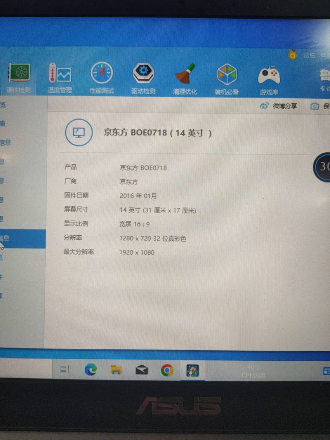Click the display ratio 宽屏 16 : 9

(134, 224)
